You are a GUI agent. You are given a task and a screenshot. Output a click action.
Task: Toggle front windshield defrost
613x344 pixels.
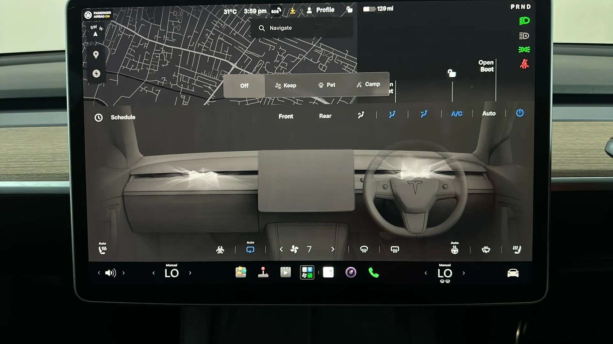tap(364, 249)
